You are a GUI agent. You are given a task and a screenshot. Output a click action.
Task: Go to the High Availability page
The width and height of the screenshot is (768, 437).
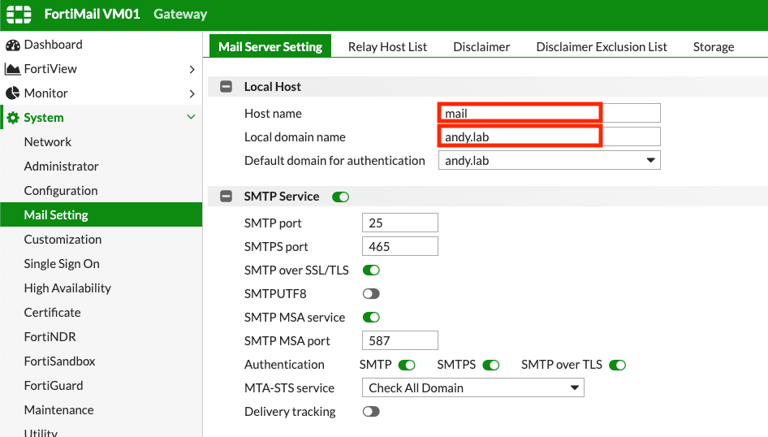tap(67, 288)
